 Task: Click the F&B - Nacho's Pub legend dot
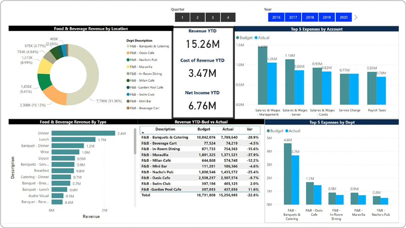[x=128, y=60]
